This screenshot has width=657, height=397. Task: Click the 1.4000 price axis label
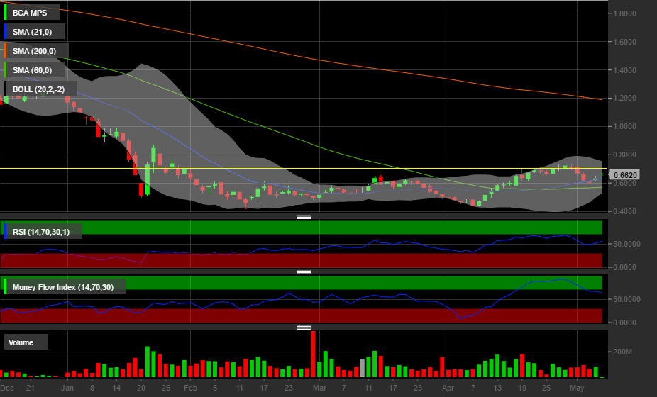(x=624, y=70)
